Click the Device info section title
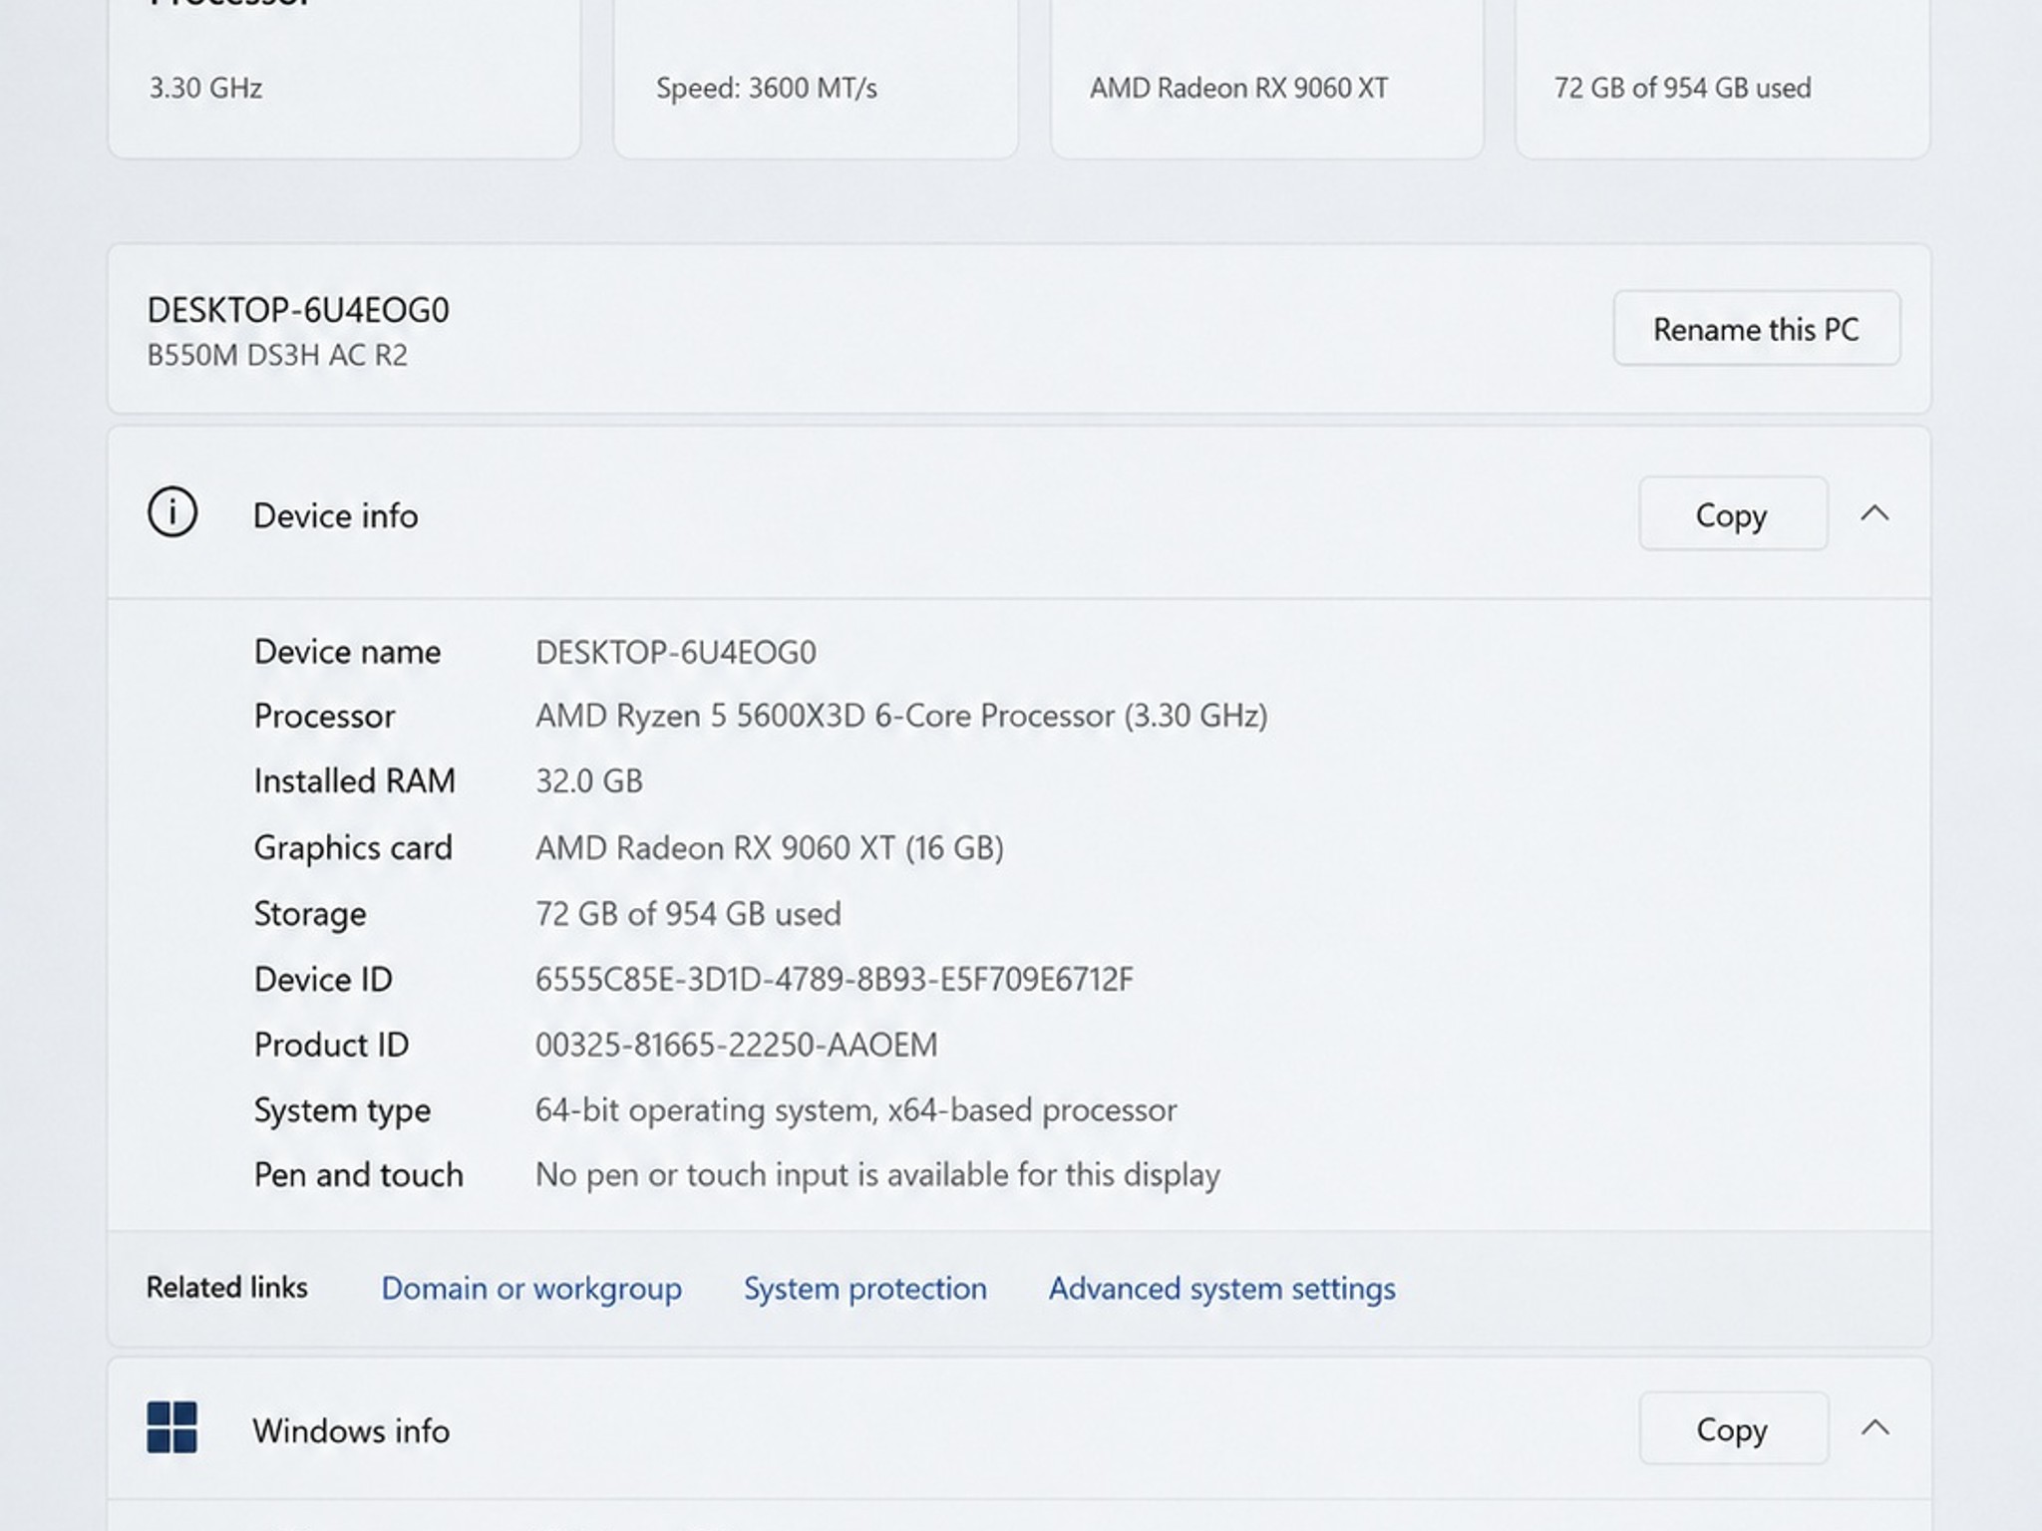Viewport: 2042px width, 1531px height. tap(335, 515)
